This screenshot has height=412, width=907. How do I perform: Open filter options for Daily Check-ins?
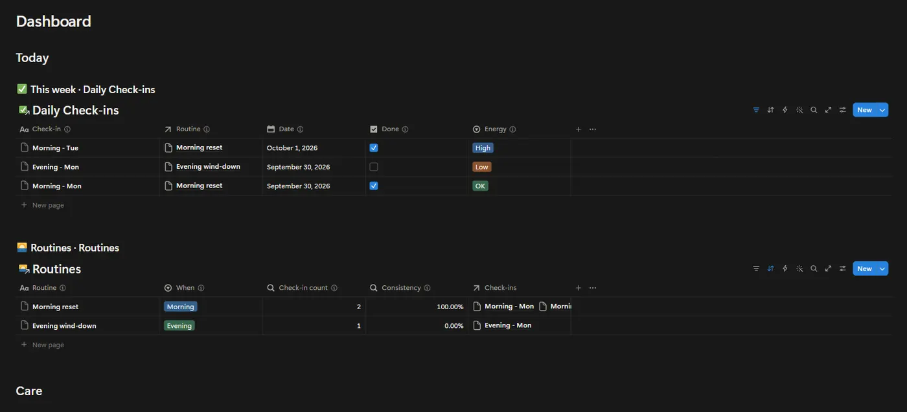click(x=756, y=110)
